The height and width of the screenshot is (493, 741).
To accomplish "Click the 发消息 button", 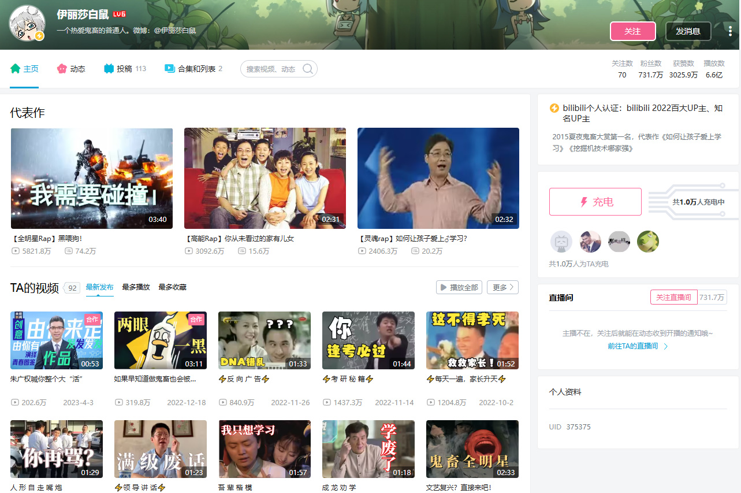I will [x=688, y=31].
